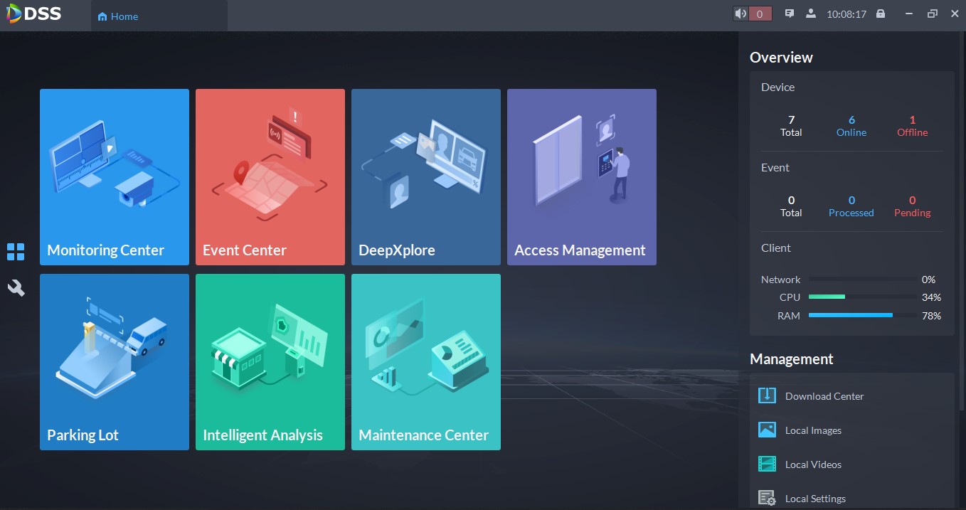
Task: Close the DSS client window
Action: click(x=955, y=14)
